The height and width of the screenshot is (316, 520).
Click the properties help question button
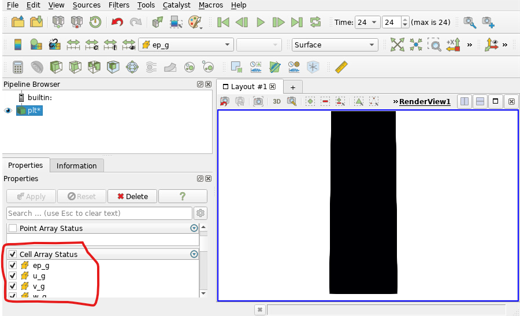coord(183,196)
